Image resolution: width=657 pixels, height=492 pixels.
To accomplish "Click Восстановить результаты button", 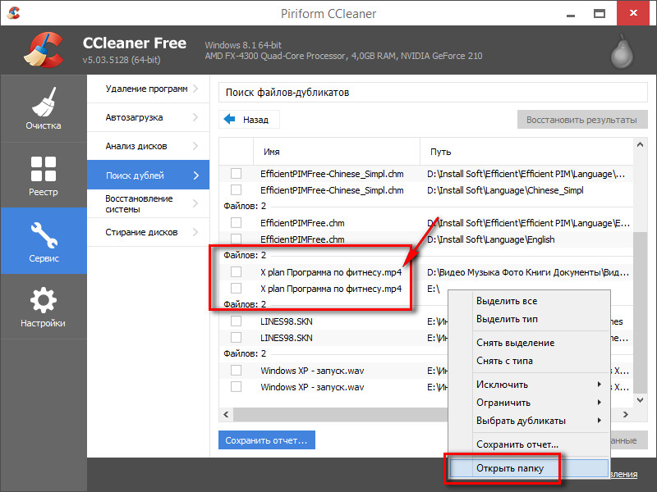I will [582, 120].
